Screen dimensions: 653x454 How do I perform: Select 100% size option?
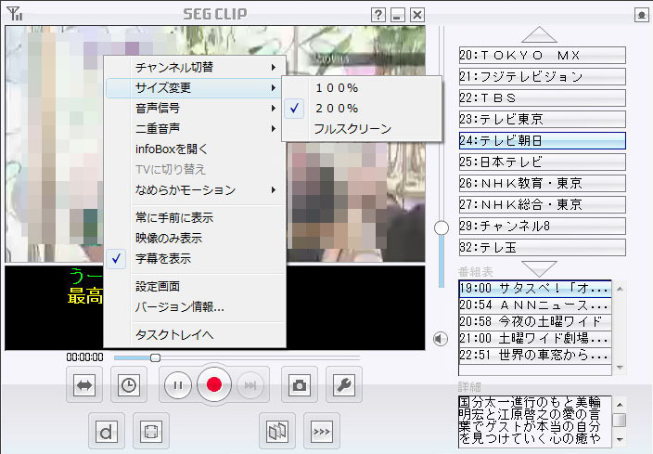(x=362, y=88)
